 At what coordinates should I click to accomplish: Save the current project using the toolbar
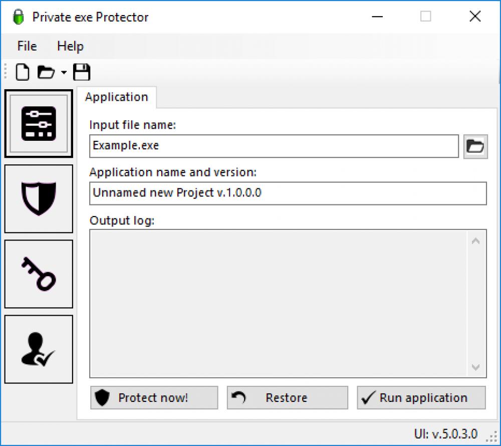coord(81,72)
